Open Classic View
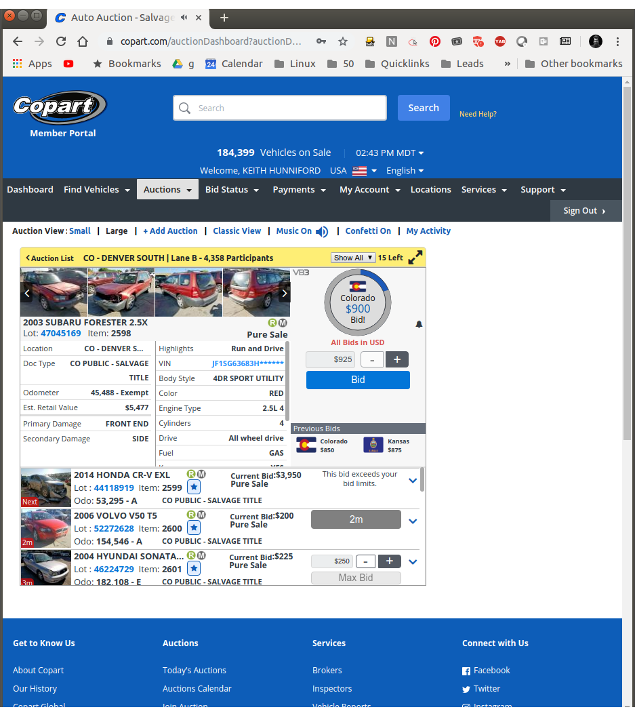 pos(237,231)
